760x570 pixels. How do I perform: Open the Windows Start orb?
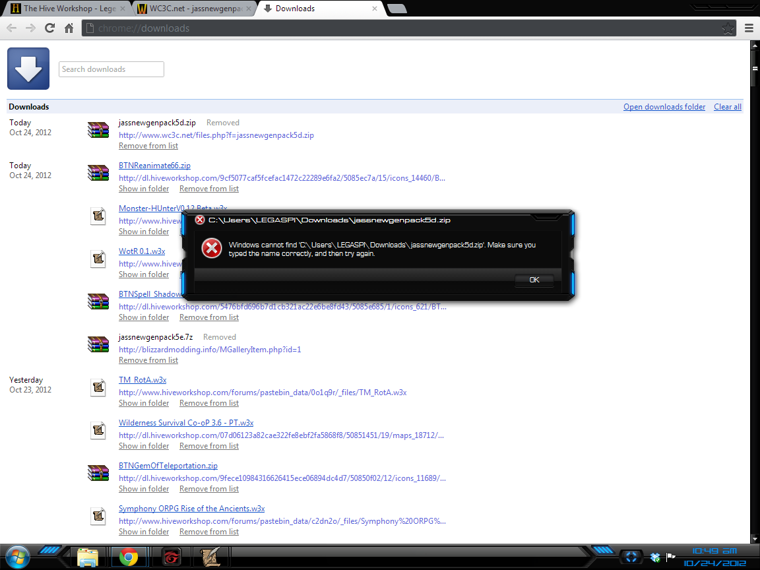pos(17,557)
